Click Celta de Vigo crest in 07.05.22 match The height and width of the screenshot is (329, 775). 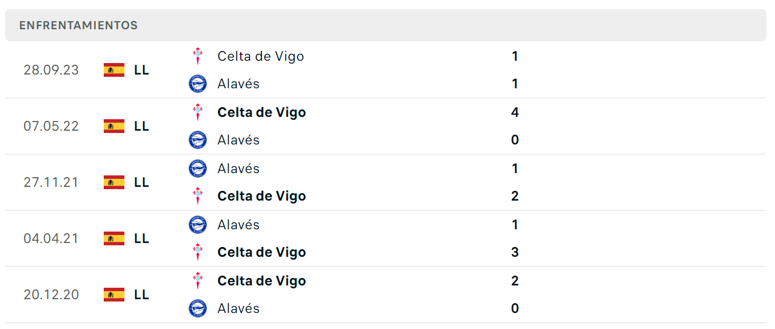tap(198, 112)
